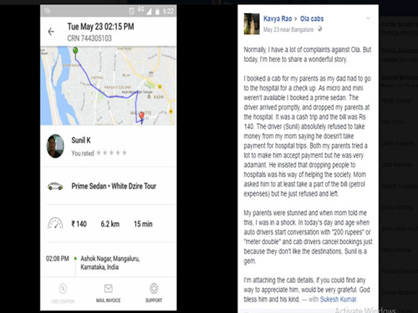Click the route map preview
The image size is (418, 313).
click(x=108, y=86)
